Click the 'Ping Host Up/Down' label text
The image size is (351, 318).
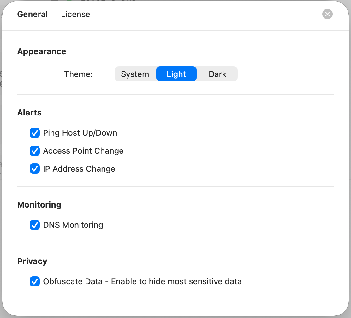(x=80, y=133)
